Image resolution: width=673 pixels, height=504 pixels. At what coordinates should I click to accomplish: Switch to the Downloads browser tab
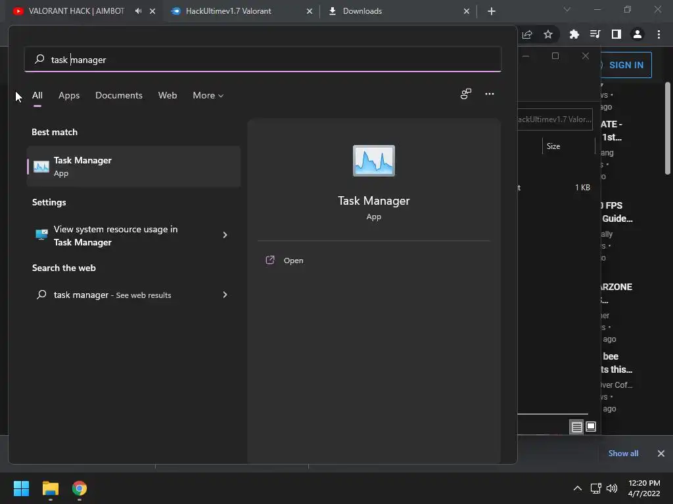(362, 11)
